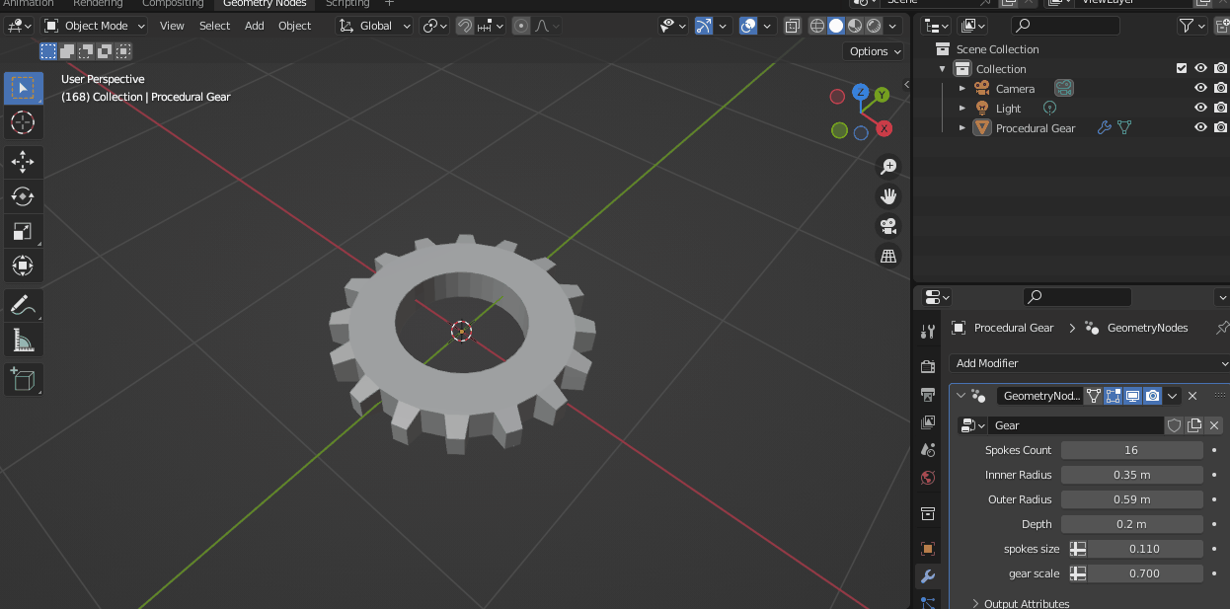Open the pivot point dropdown
Screen dimensions: 1230x609
(434, 26)
